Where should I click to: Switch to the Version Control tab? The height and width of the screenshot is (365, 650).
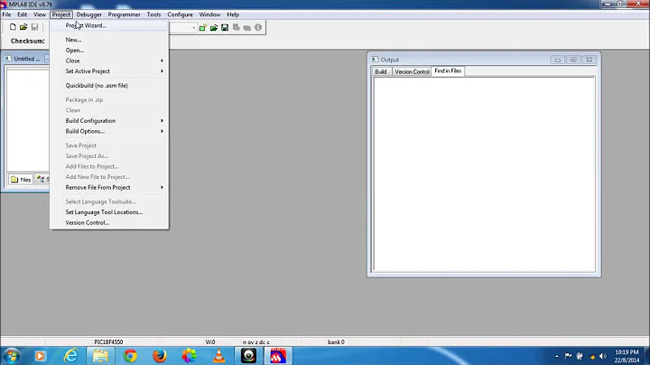pyautogui.click(x=412, y=71)
